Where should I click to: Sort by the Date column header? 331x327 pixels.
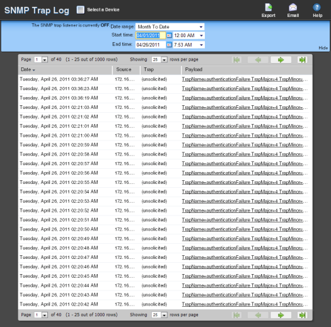66,69
